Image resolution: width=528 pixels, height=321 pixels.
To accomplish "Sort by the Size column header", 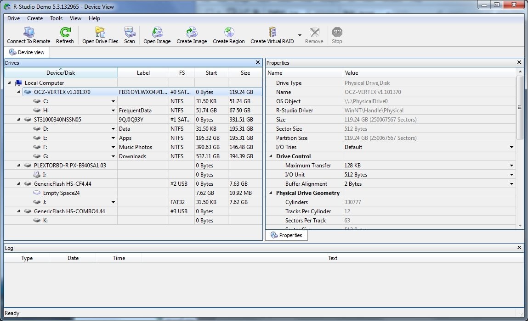I will pos(245,72).
